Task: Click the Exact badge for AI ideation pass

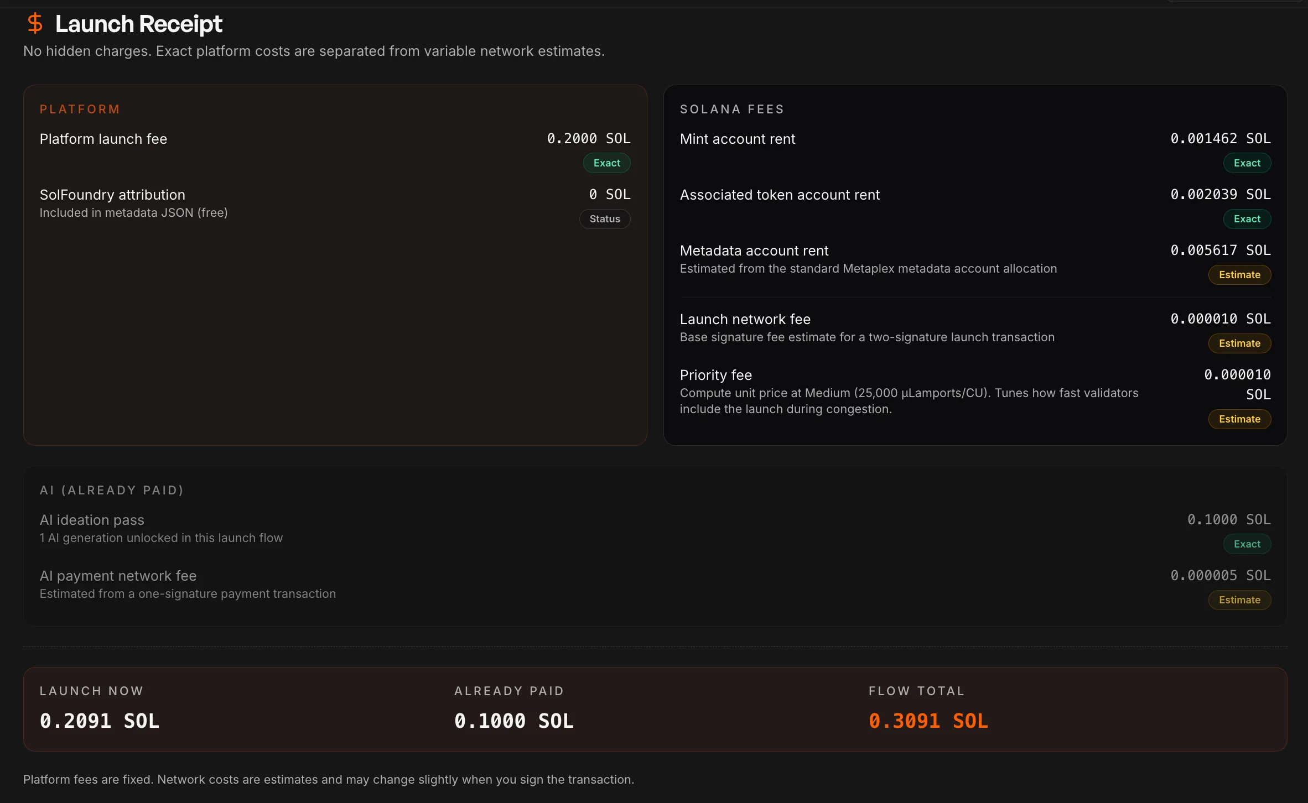Action: 1247,544
